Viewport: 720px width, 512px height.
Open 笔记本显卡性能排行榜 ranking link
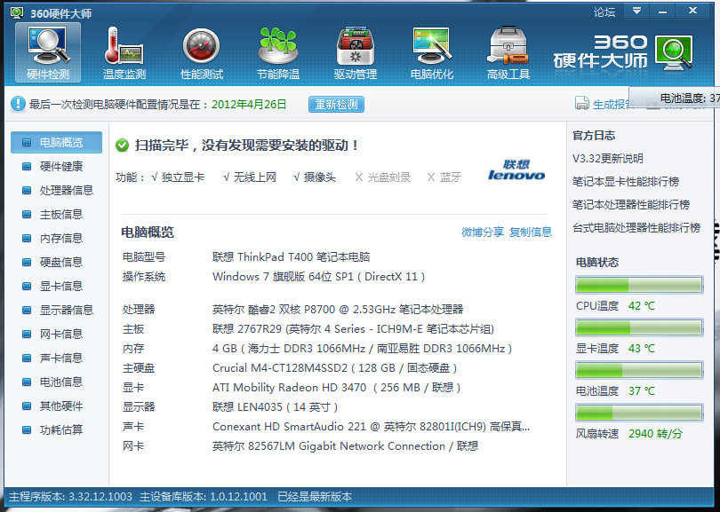(626, 182)
